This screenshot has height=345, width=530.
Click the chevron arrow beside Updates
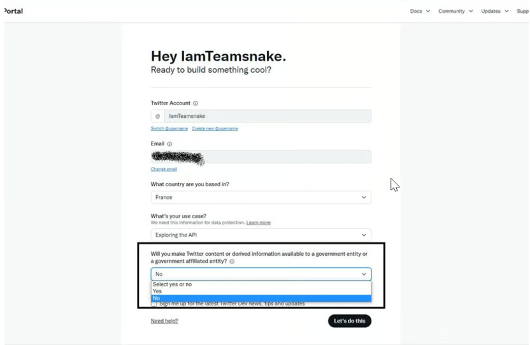(x=506, y=11)
